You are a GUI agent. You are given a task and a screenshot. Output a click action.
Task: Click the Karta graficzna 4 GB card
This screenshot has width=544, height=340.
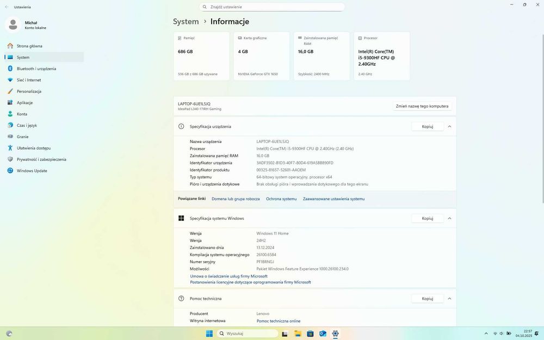tap(262, 56)
